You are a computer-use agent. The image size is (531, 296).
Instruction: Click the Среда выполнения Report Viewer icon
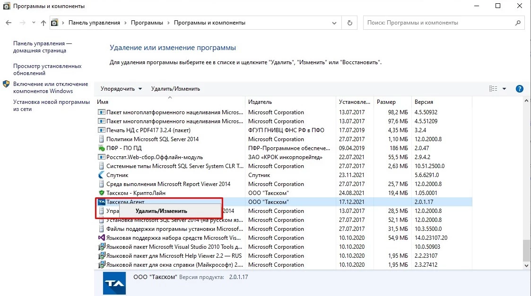tap(101, 184)
